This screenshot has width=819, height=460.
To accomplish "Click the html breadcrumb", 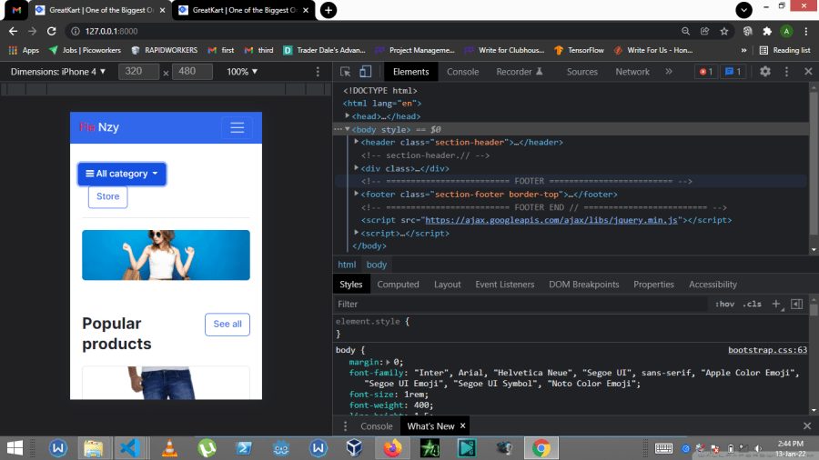I will click(347, 265).
